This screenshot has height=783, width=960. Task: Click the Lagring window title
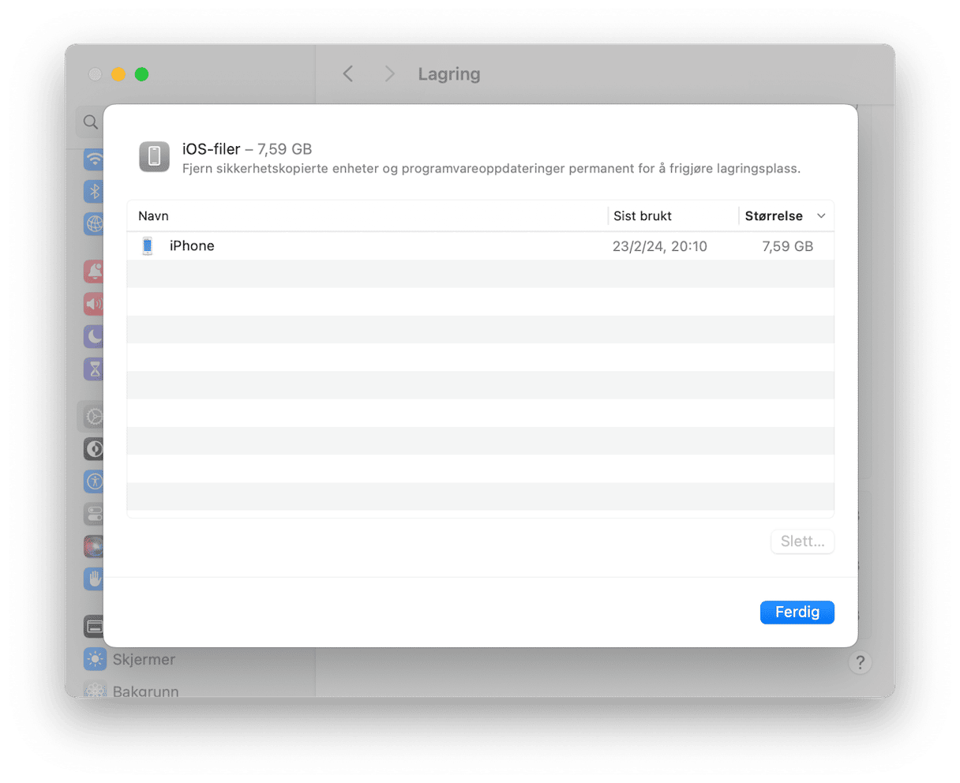point(449,73)
